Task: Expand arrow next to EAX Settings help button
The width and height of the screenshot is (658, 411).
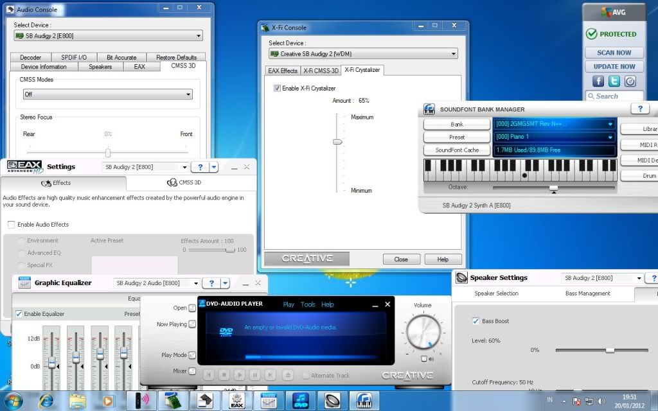Action: [x=214, y=167]
